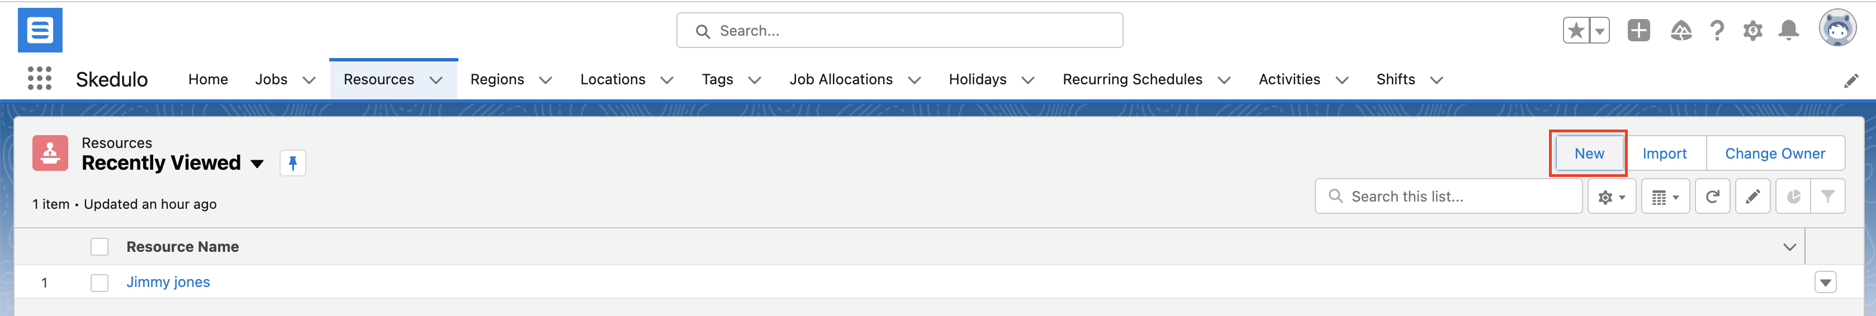
Task: Expand the Recently Viewed list view selector
Action: (257, 164)
